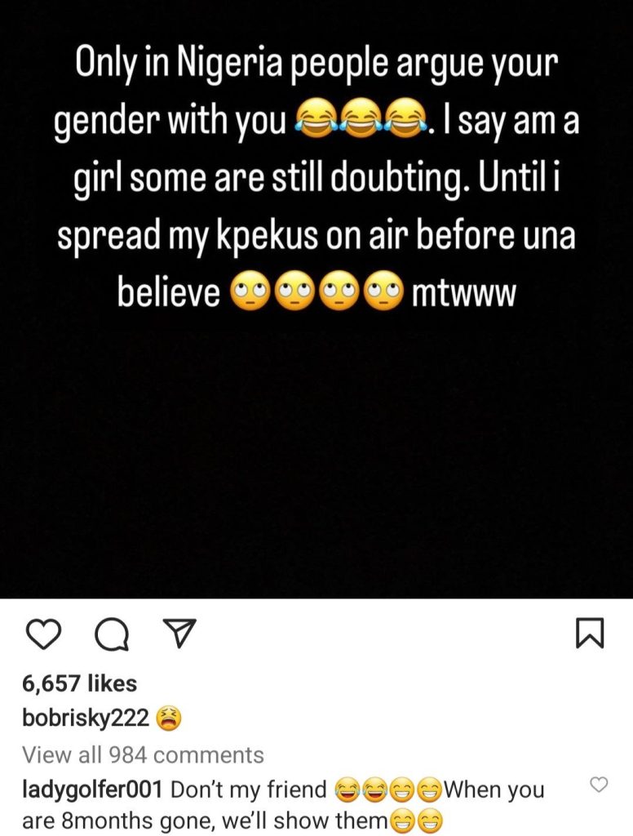Open ladygolfer001 commenter profile

pos(91,789)
